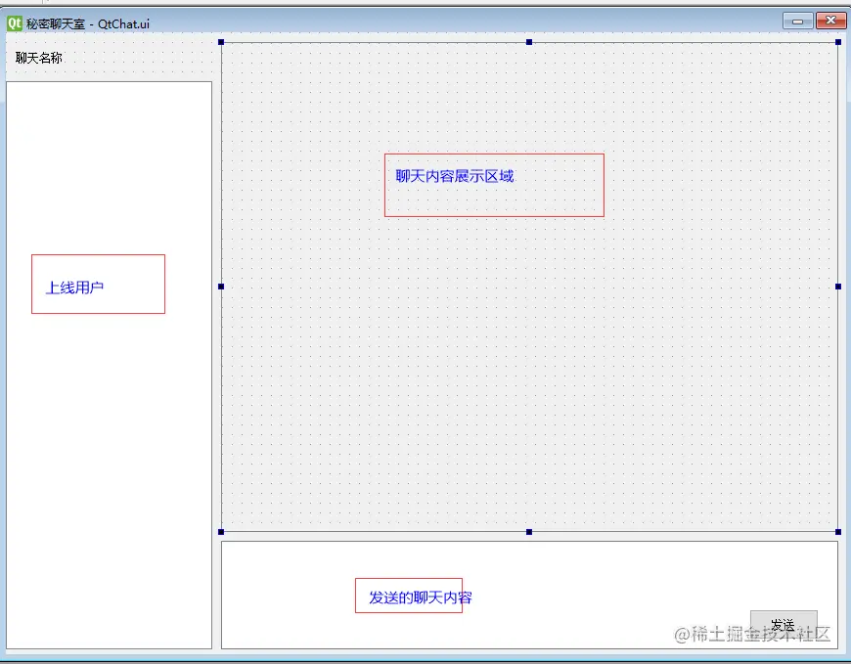Viewport: 851px width, 664px height.
Task: Click the chat content display area widget
Action: [x=530, y=287]
